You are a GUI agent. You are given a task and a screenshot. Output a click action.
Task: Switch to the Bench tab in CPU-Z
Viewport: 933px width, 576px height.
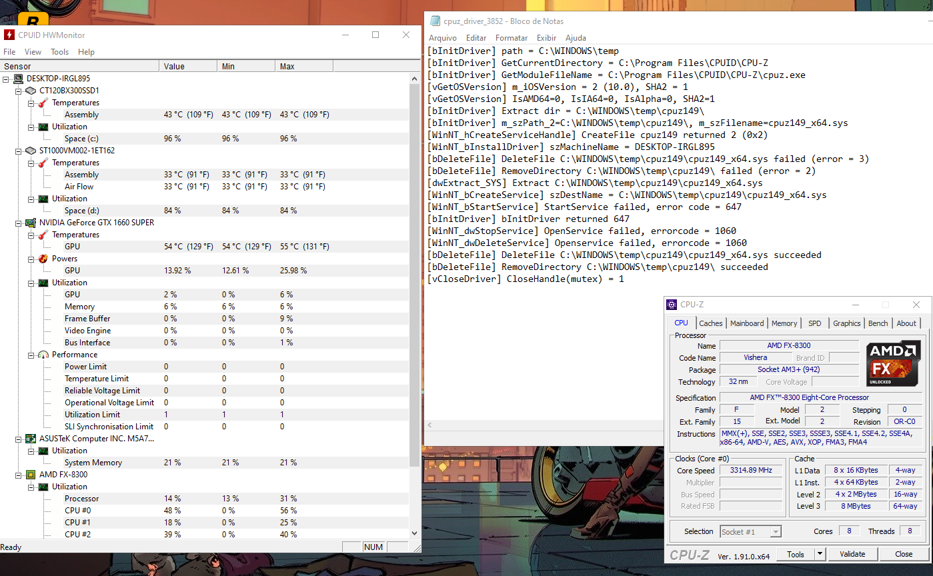(x=878, y=323)
